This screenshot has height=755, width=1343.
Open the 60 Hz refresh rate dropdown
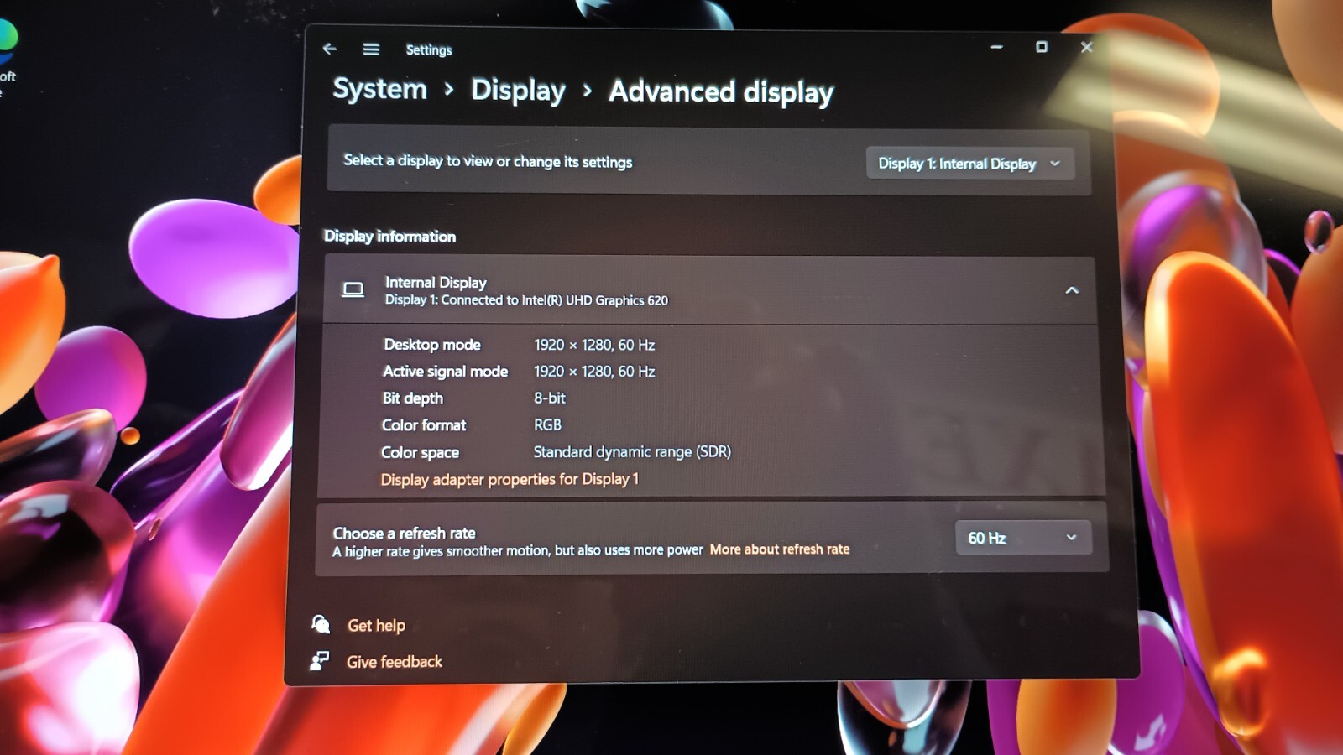(x=1023, y=538)
